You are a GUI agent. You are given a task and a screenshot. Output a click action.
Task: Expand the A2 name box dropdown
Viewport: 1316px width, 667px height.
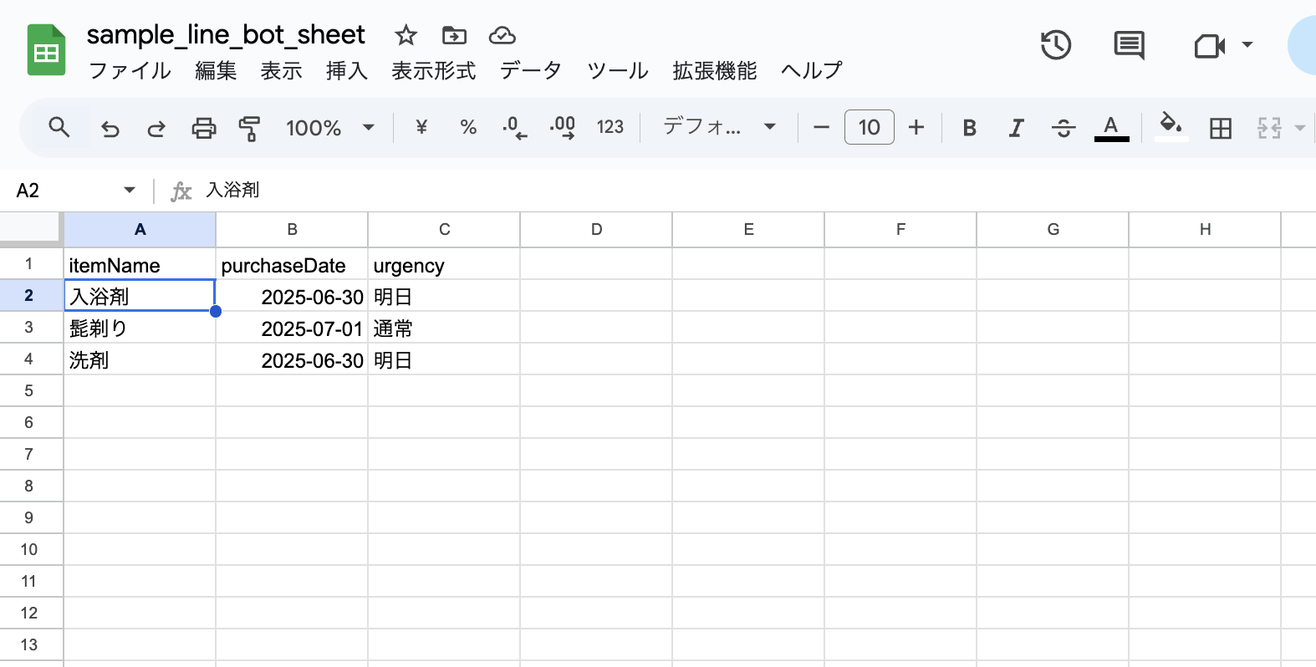click(x=130, y=190)
